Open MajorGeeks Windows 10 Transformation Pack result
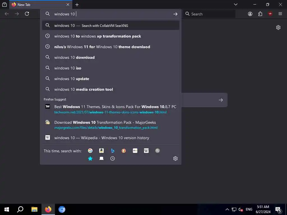The width and height of the screenshot is (287, 215). pos(111,125)
